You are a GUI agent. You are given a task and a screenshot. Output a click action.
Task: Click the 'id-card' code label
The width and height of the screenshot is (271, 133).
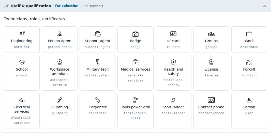(173, 47)
